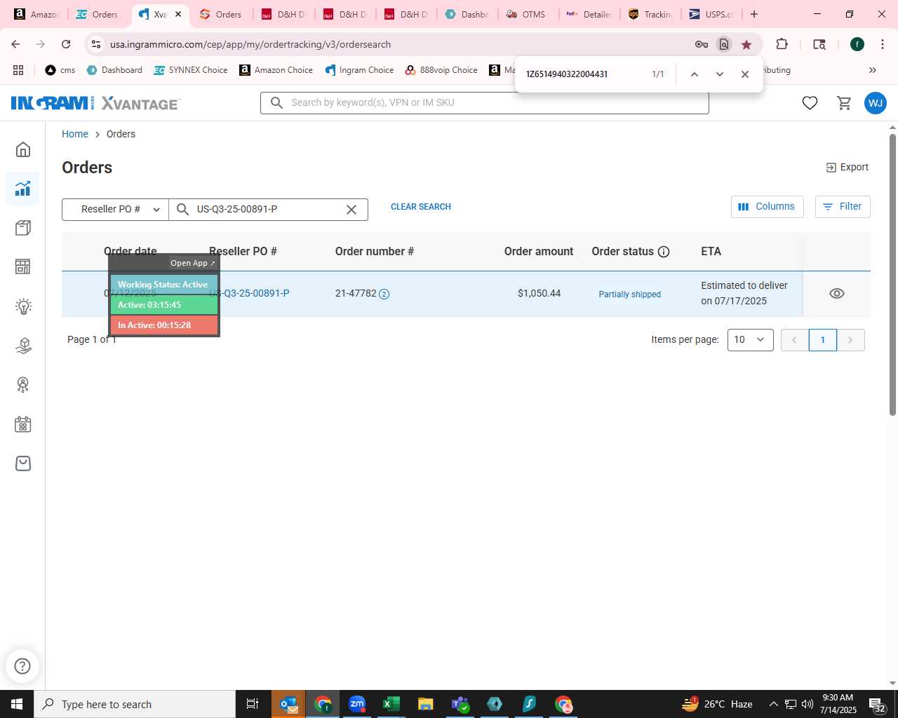
Task: Export the orders list
Action: pyautogui.click(x=847, y=168)
